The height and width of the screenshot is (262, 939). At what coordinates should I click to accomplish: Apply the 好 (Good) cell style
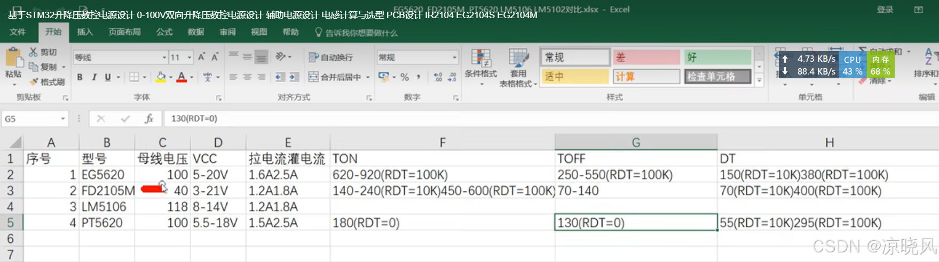point(718,57)
